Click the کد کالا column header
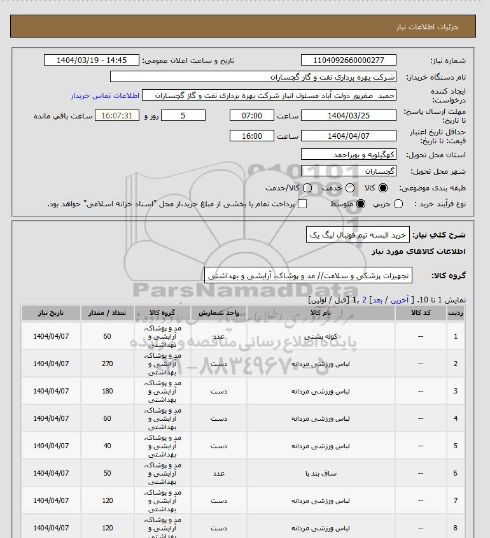This screenshot has height=538, width=490. pos(421,313)
